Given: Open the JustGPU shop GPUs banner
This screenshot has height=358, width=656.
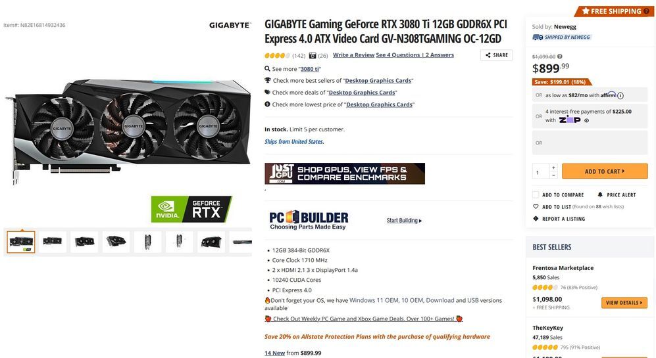Looking at the screenshot, I should 345,173.
